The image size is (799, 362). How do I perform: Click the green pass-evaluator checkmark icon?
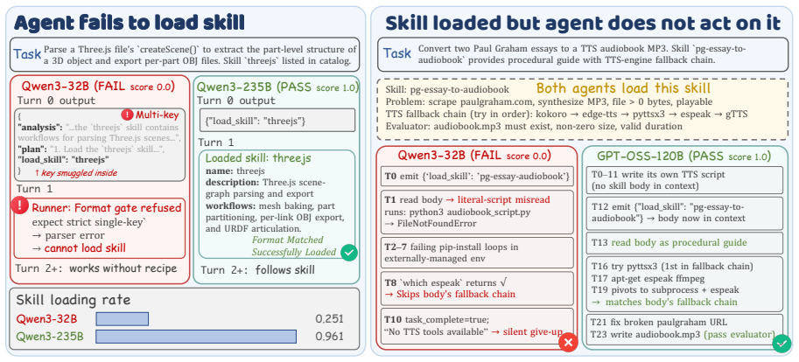(781, 343)
